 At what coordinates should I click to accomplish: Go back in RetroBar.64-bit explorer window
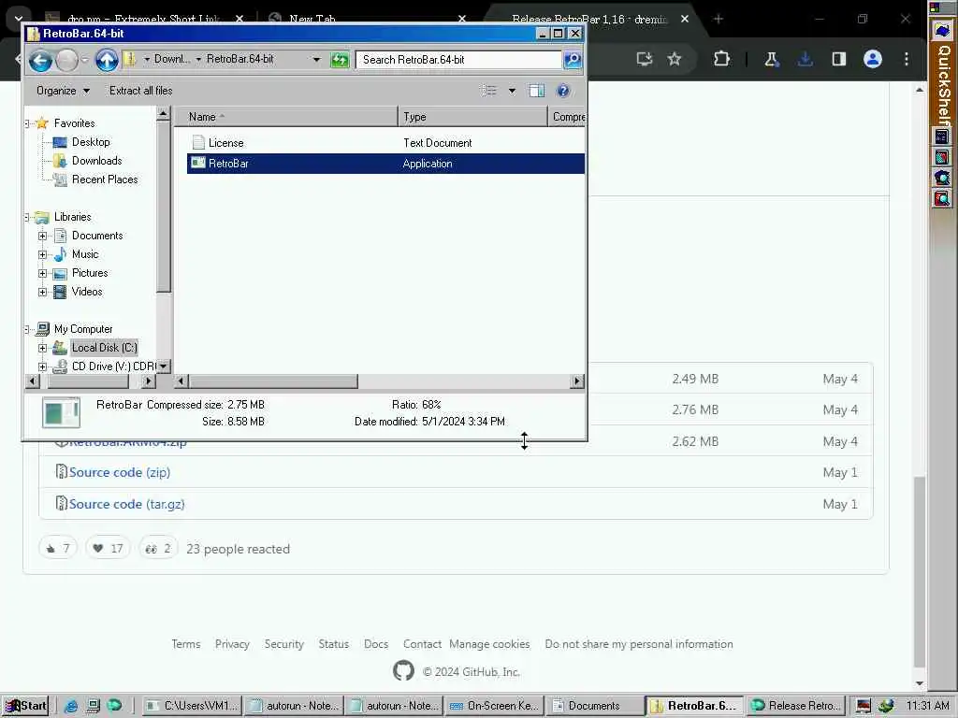pyautogui.click(x=40, y=61)
